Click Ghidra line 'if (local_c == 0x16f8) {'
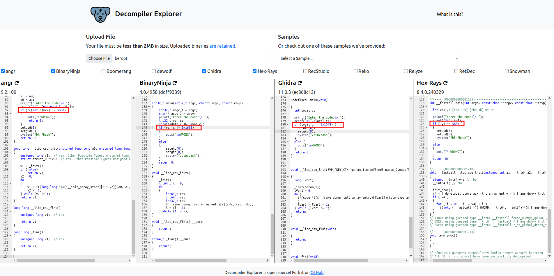Image resolution: width=554 pixels, height=276 pixels. [x=315, y=124]
